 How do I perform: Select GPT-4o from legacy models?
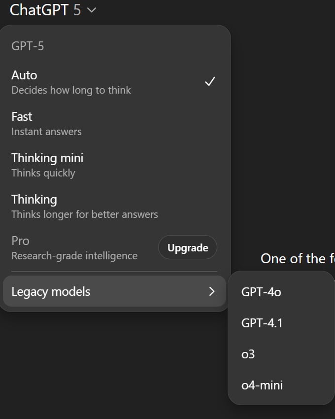coord(260,292)
